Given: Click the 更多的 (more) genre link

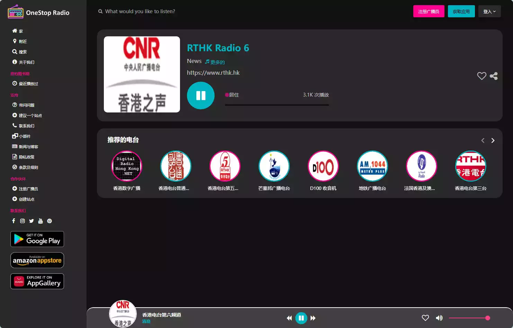Looking at the screenshot, I should (x=215, y=62).
